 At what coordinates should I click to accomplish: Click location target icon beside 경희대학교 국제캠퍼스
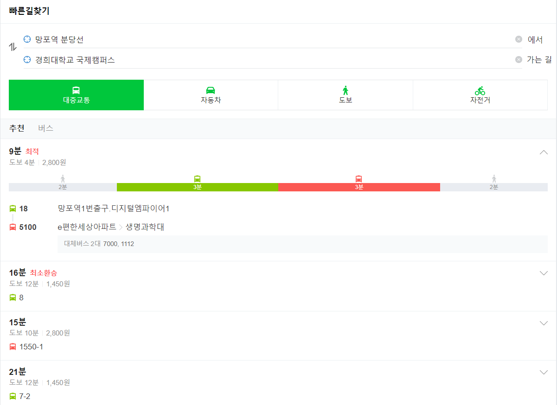[x=27, y=60]
